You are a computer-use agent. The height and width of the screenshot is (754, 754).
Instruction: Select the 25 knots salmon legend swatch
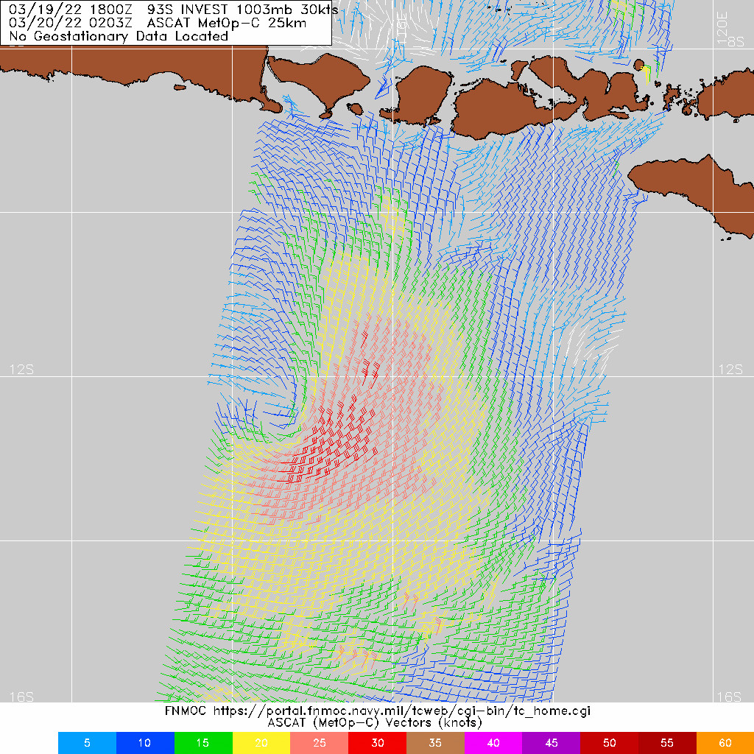click(320, 743)
